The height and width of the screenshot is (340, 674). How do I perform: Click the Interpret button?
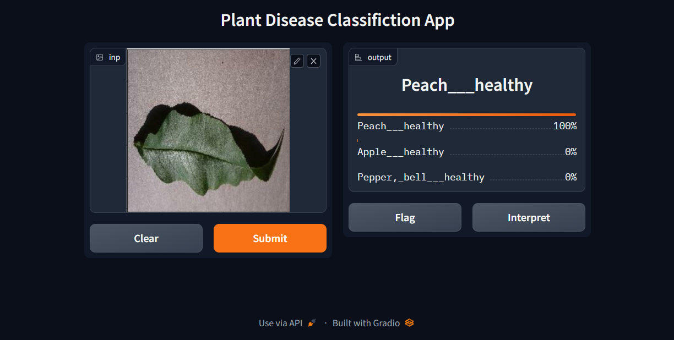pyautogui.click(x=528, y=217)
